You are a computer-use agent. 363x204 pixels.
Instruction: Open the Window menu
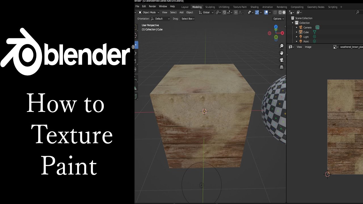163,6
